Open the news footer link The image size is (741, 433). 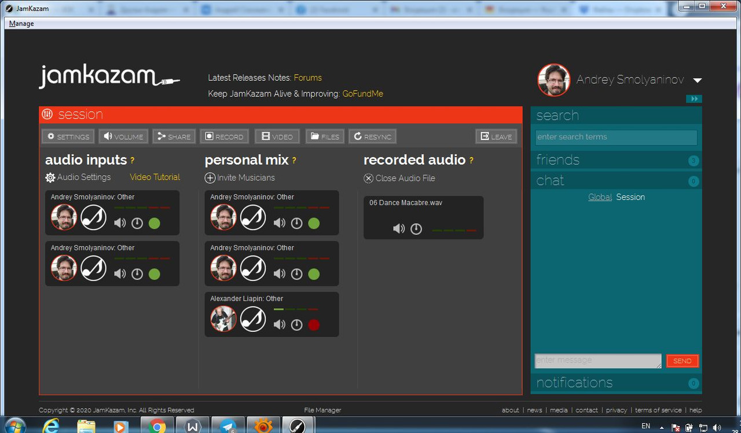[x=535, y=410]
